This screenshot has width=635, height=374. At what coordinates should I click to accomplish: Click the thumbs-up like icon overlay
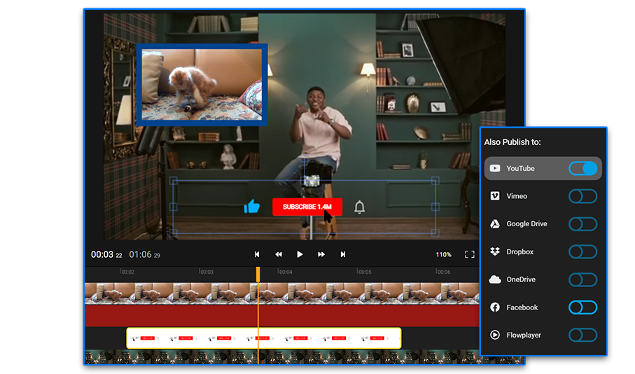(251, 207)
